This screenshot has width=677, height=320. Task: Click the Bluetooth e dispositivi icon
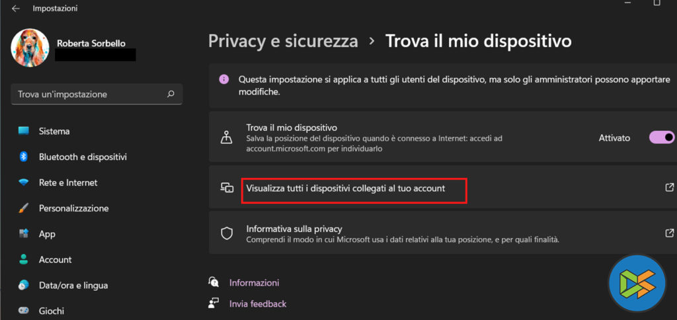click(24, 157)
